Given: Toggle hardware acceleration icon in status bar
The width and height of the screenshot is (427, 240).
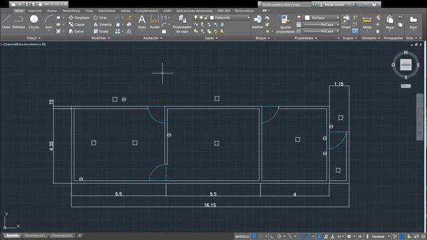Looking at the screenshot, I should (x=402, y=237).
